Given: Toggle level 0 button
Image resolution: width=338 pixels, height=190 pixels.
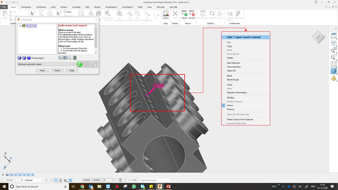Looking at the screenshot, I should [x=11, y=175].
